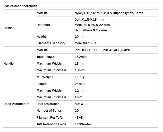Click the Filament Psephicity label
The width and height of the screenshot is (163, 132).
[51, 43]
